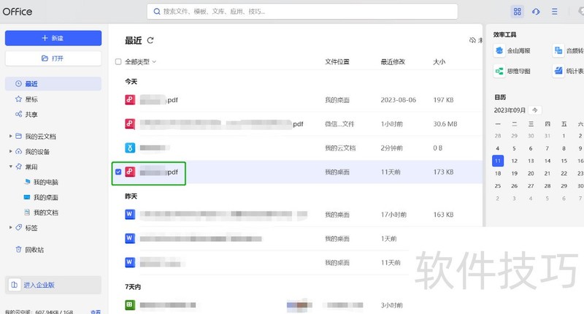Image resolution: width=584 pixels, height=314 pixels.
Task: Click the 我的云文档 location of the 0 B file
Action: 340,148
